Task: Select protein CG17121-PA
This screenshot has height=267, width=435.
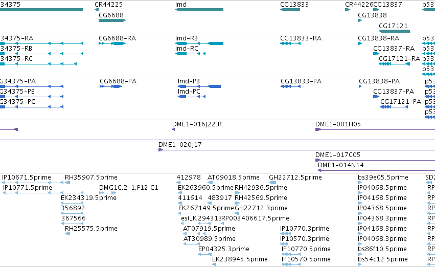Action: 394,107
